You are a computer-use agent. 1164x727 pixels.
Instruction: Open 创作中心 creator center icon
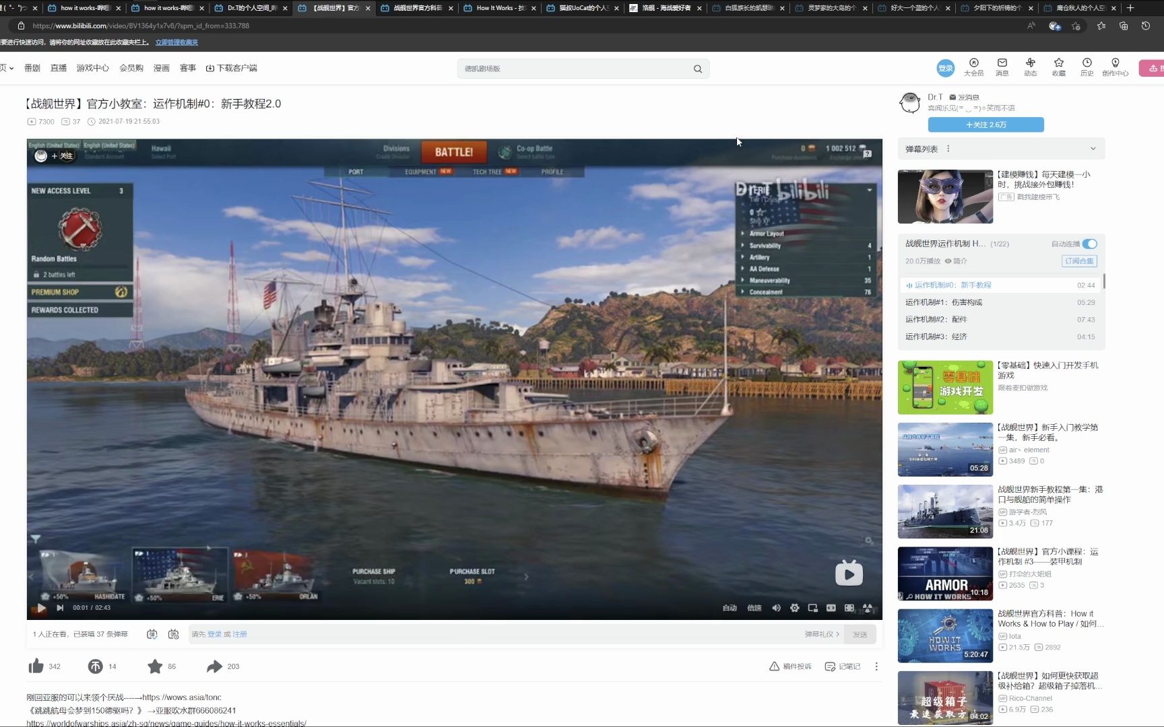coord(1115,67)
